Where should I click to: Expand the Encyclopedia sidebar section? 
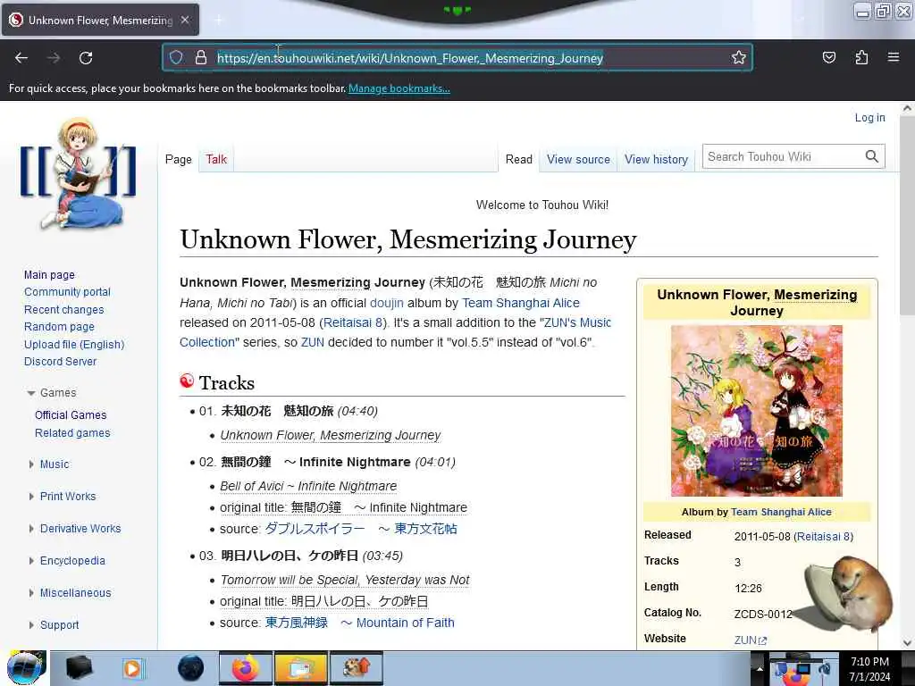pyautogui.click(x=31, y=561)
